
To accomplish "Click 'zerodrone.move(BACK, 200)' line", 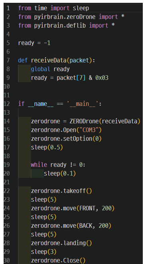I will click(x=71, y=225).
